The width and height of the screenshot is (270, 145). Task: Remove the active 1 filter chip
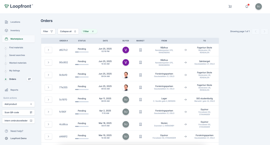[93, 31]
